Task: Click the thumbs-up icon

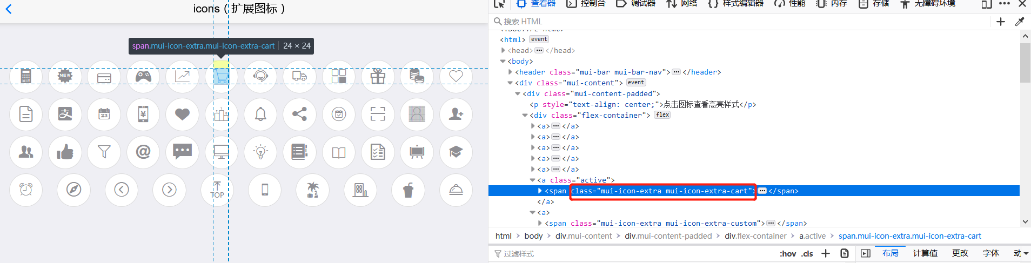Action: click(x=65, y=152)
